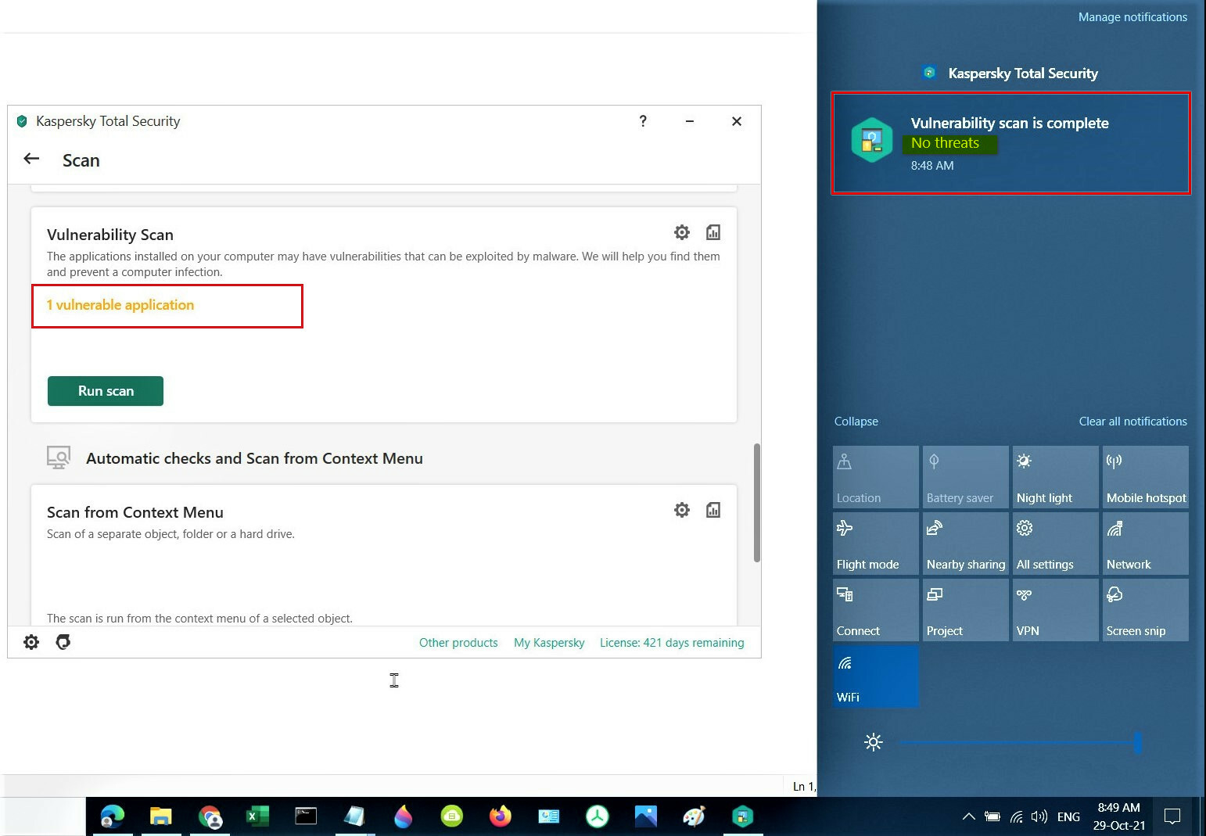
Task: Open notepad icon on taskbar
Action: (354, 816)
